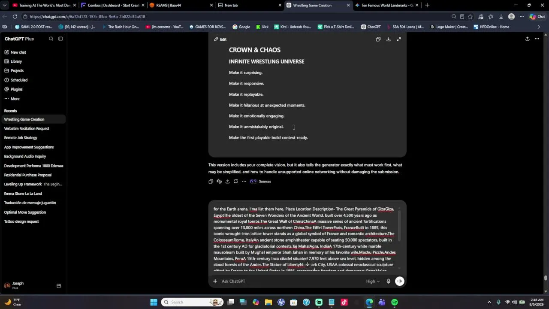Regenerate the assistant response
This screenshot has width=549, height=309.
pos(235,182)
